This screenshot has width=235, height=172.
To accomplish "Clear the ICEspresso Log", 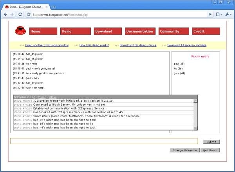I will pyautogui.click(x=42, y=97).
